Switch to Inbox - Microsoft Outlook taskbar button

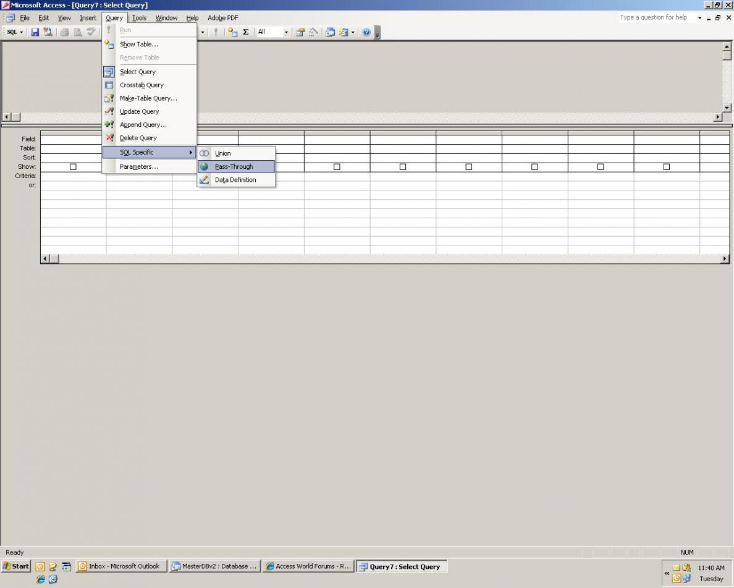pos(122,566)
